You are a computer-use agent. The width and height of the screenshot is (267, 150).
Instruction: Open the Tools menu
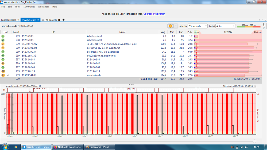(x=18, y=7)
